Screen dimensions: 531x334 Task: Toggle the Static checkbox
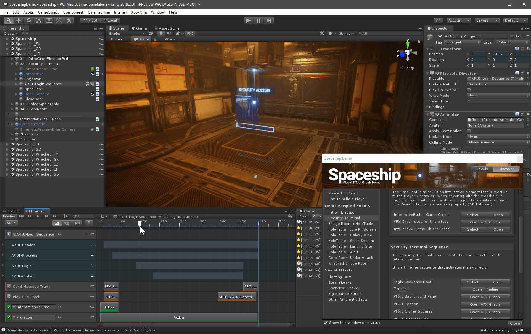[512, 36]
